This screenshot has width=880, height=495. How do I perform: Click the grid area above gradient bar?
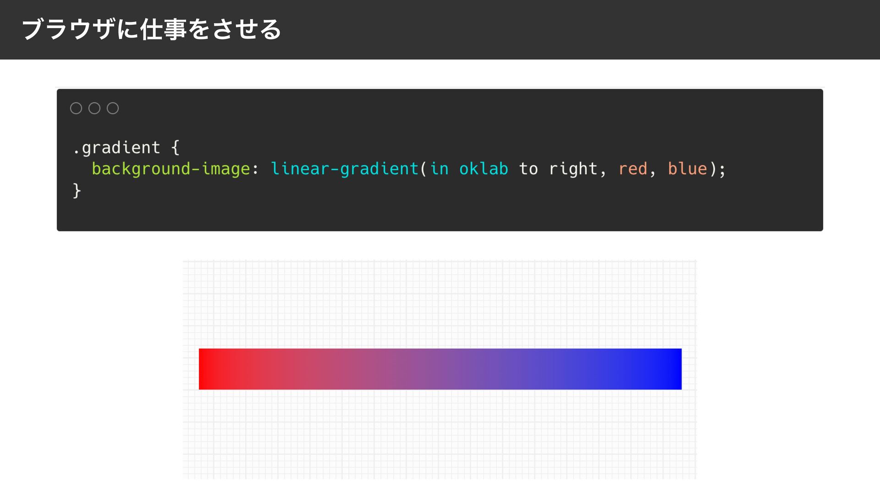(x=440, y=302)
